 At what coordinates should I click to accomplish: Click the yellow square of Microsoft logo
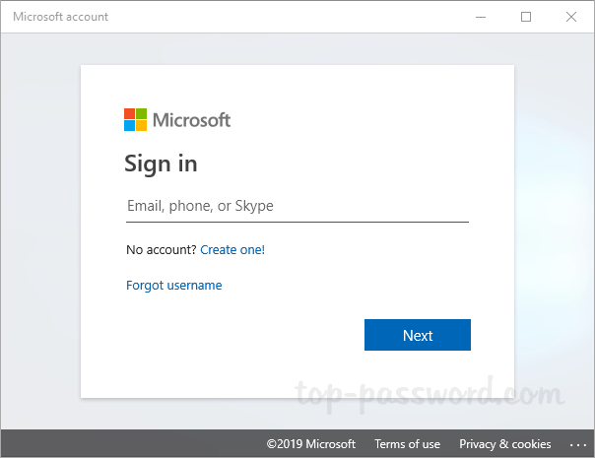pos(141,125)
